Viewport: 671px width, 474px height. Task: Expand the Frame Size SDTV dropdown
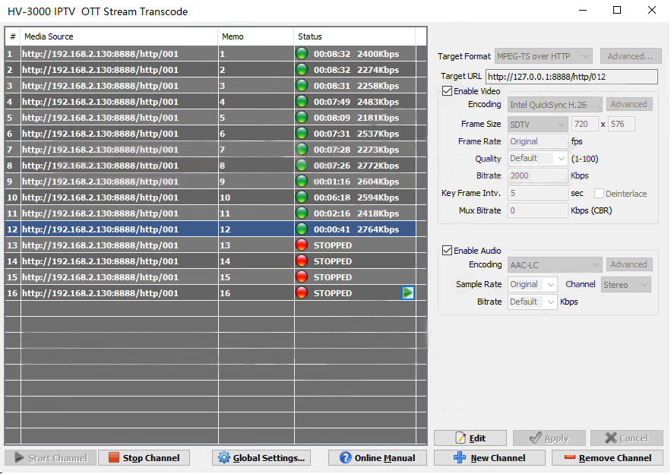537,124
